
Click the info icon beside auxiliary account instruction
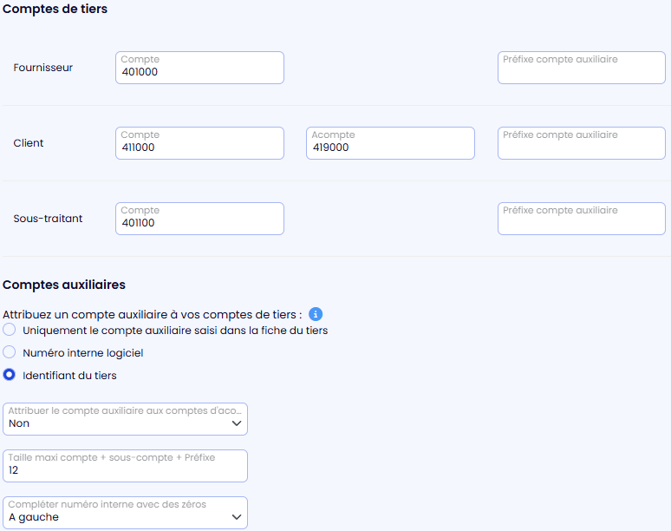coord(316,314)
